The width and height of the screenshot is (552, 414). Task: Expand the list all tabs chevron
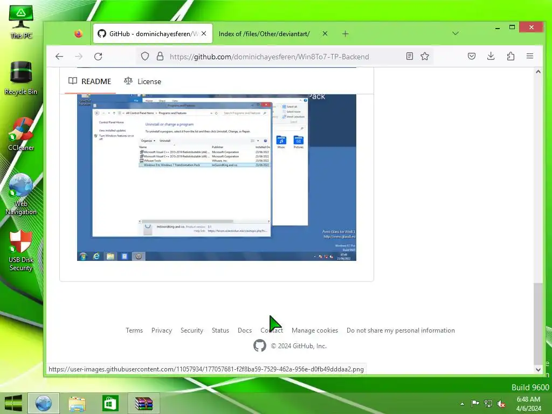coord(456,33)
